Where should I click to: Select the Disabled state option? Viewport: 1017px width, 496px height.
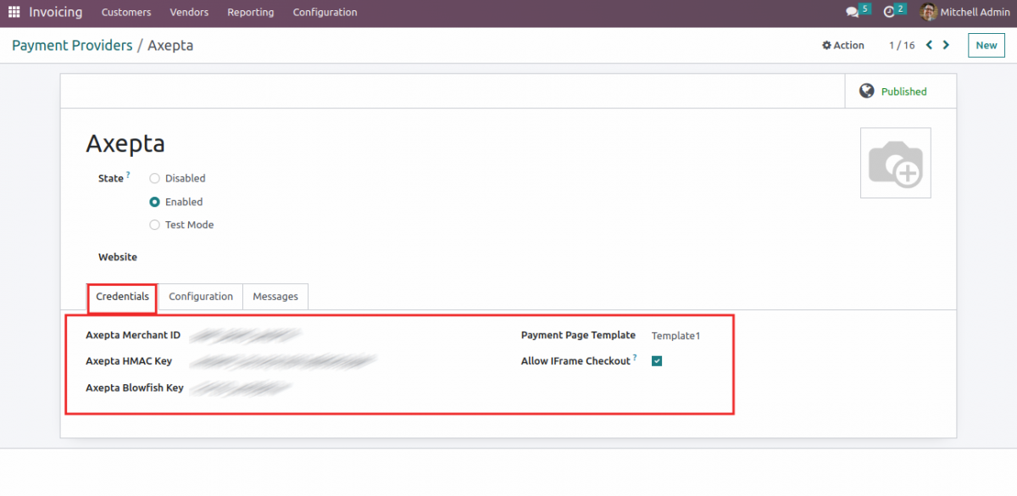point(154,178)
